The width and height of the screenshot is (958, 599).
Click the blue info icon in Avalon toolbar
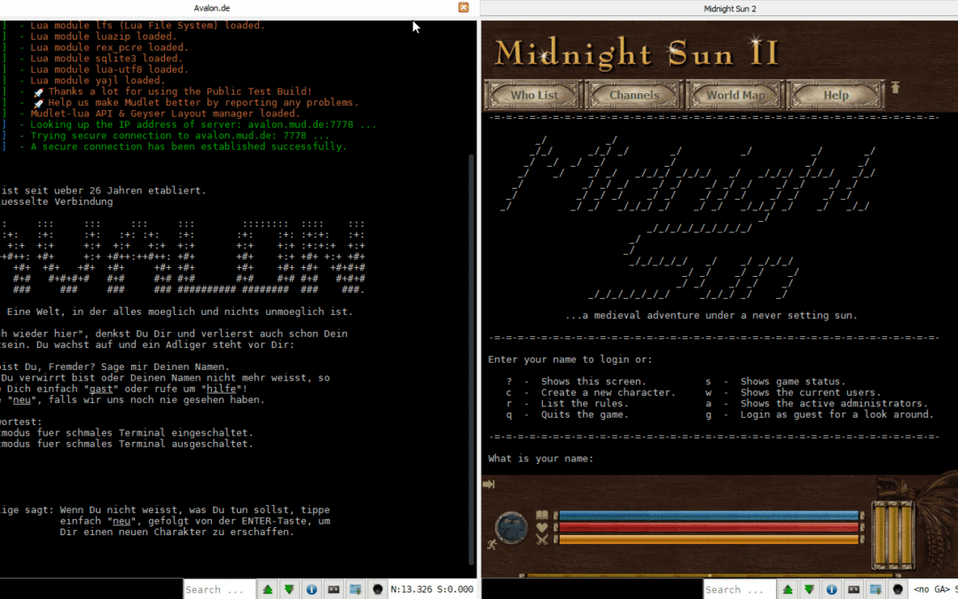pyautogui.click(x=311, y=589)
